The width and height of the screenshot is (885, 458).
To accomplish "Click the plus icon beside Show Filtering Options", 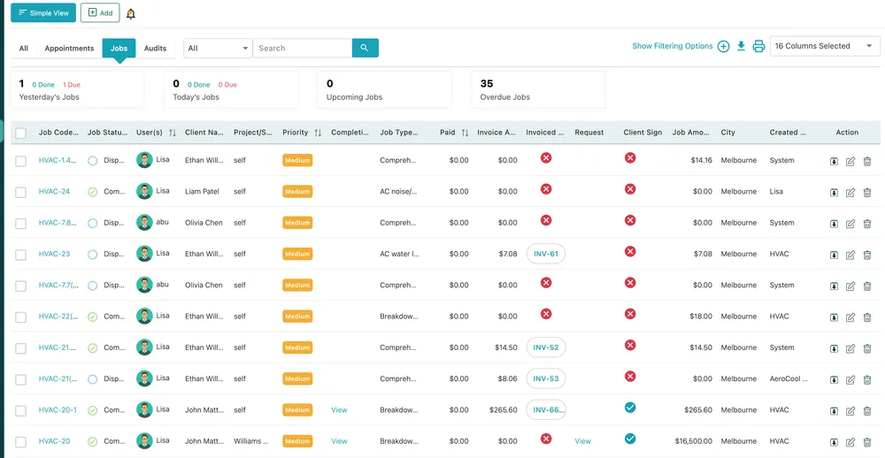I will 723,46.
